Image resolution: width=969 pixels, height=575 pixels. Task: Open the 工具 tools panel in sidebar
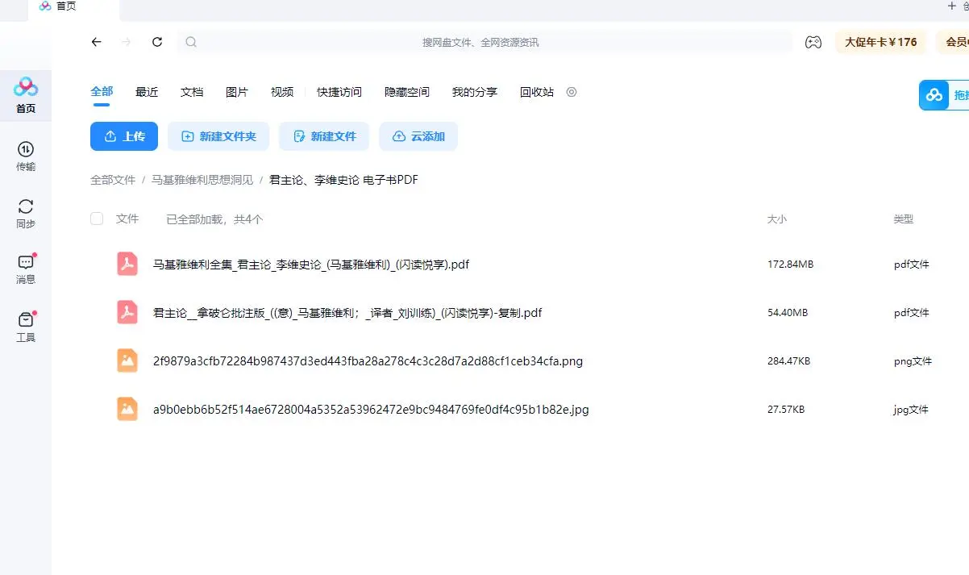25,325
